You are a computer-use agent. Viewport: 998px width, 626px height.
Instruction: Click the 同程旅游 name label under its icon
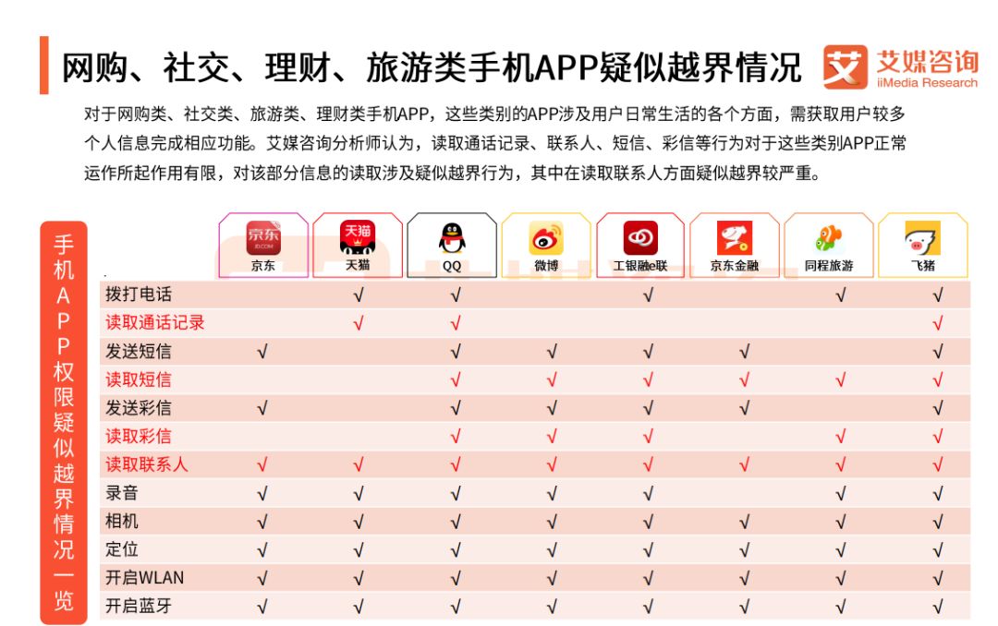829,266
